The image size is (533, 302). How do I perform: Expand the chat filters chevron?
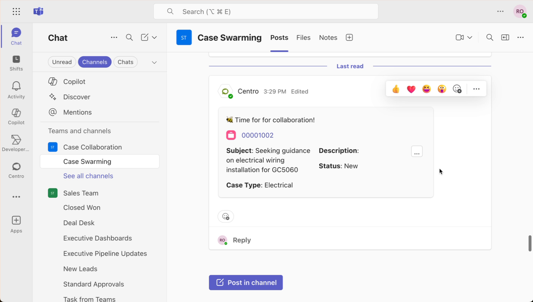point(154,62)
